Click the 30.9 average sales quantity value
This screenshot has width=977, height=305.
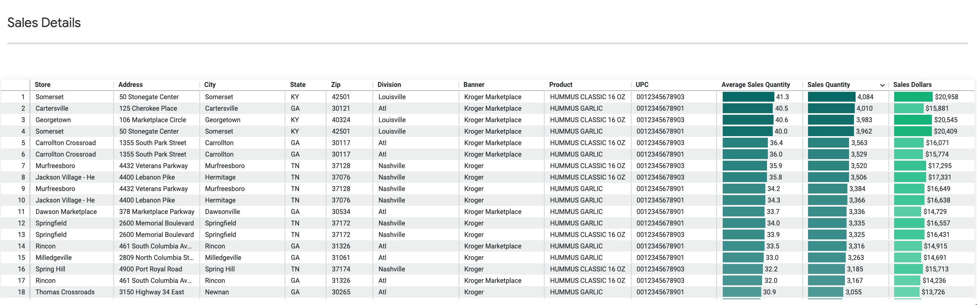(x=769, y=292)
